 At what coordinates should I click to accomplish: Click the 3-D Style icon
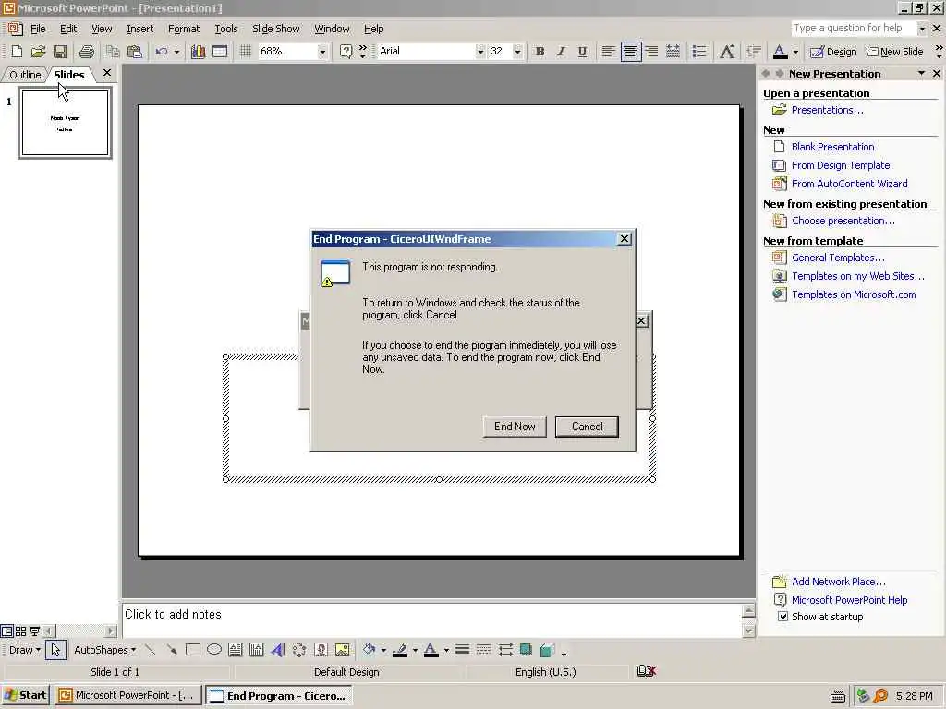pos(547,649)
